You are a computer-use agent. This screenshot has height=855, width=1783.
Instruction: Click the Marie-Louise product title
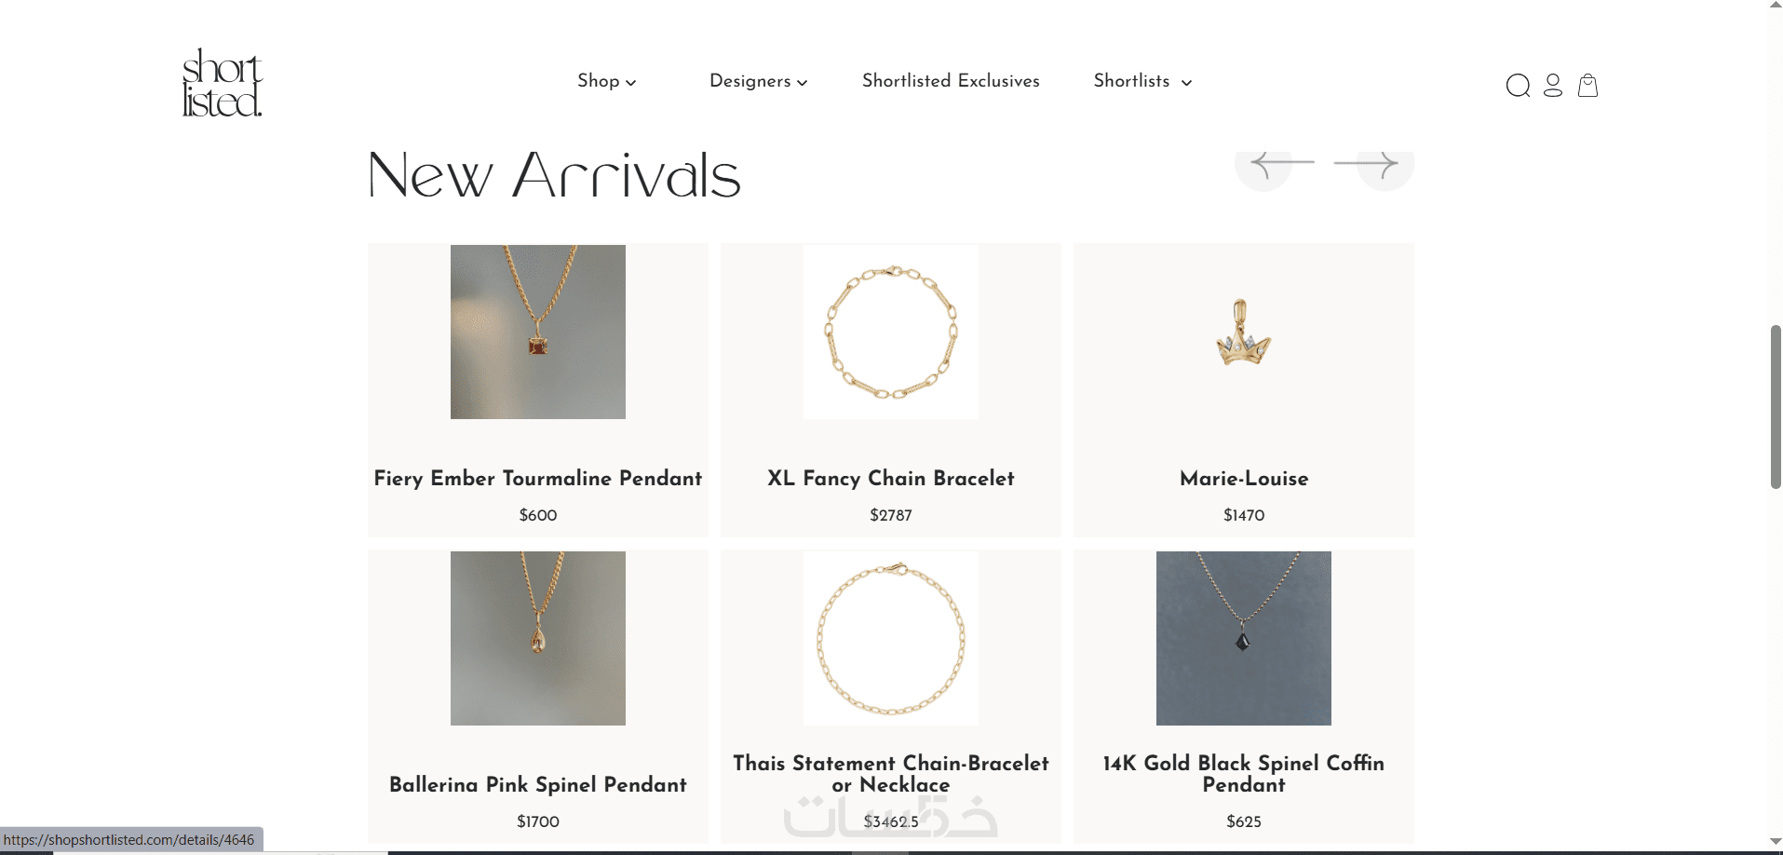coord(1244,479)
